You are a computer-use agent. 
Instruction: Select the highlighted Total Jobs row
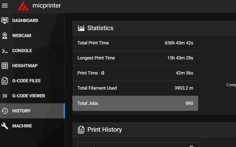coord(135,103)
